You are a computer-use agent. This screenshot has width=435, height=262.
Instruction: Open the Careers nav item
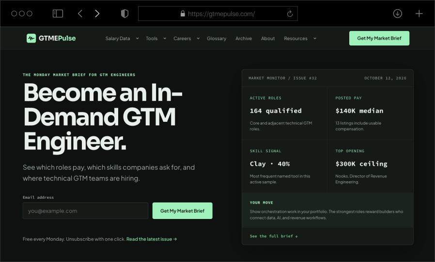(182, 39)
